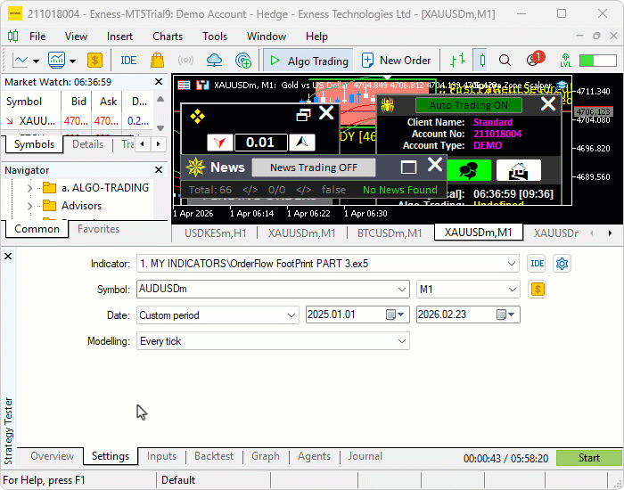
Task: Click symbol specification dollar icon in tester
Action: 537,290
